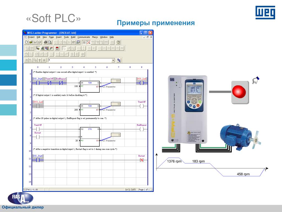
Task: Open the Macro menu
Action: (95, 37)
